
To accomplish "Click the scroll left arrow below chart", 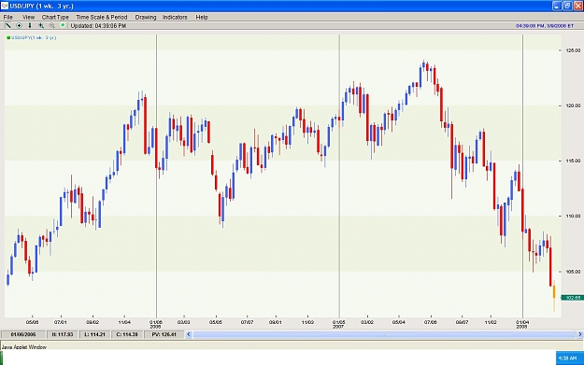I will click(189, 334).
